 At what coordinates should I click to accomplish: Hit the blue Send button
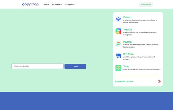click(x=75, y=66)
